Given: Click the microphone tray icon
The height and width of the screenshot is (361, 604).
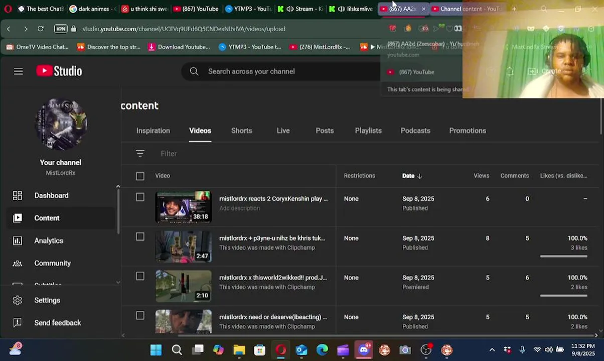Looking at the screenshot, I should pos(522,349).
